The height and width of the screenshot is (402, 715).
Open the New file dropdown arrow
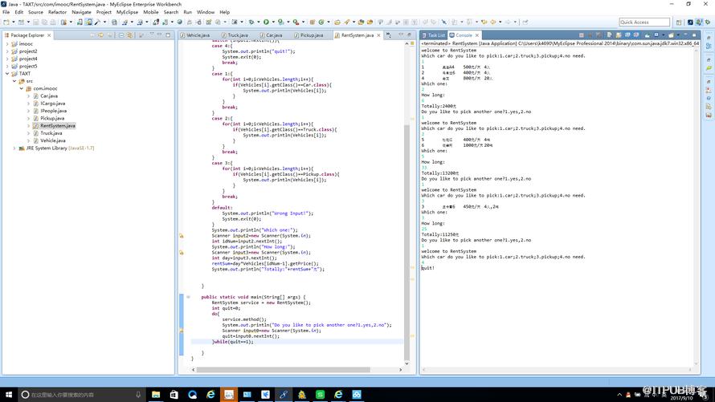click(13, 22)
